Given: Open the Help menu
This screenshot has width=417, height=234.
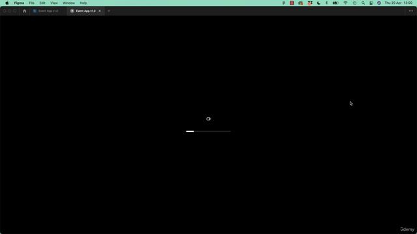Looking at the screenshot, I should (x=83, y=3).
